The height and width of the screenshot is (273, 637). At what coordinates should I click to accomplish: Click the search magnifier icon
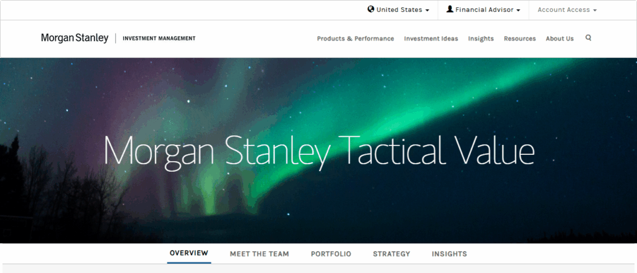[x=588, y=38]
